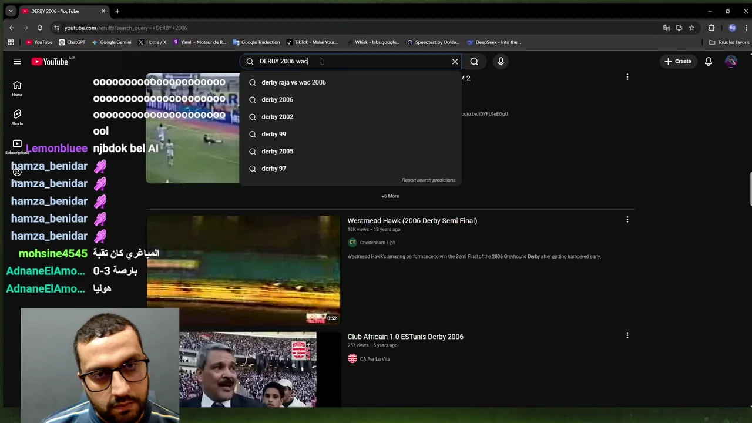
Task: Open the extensions puzzle icon
Action: (711, 28)
